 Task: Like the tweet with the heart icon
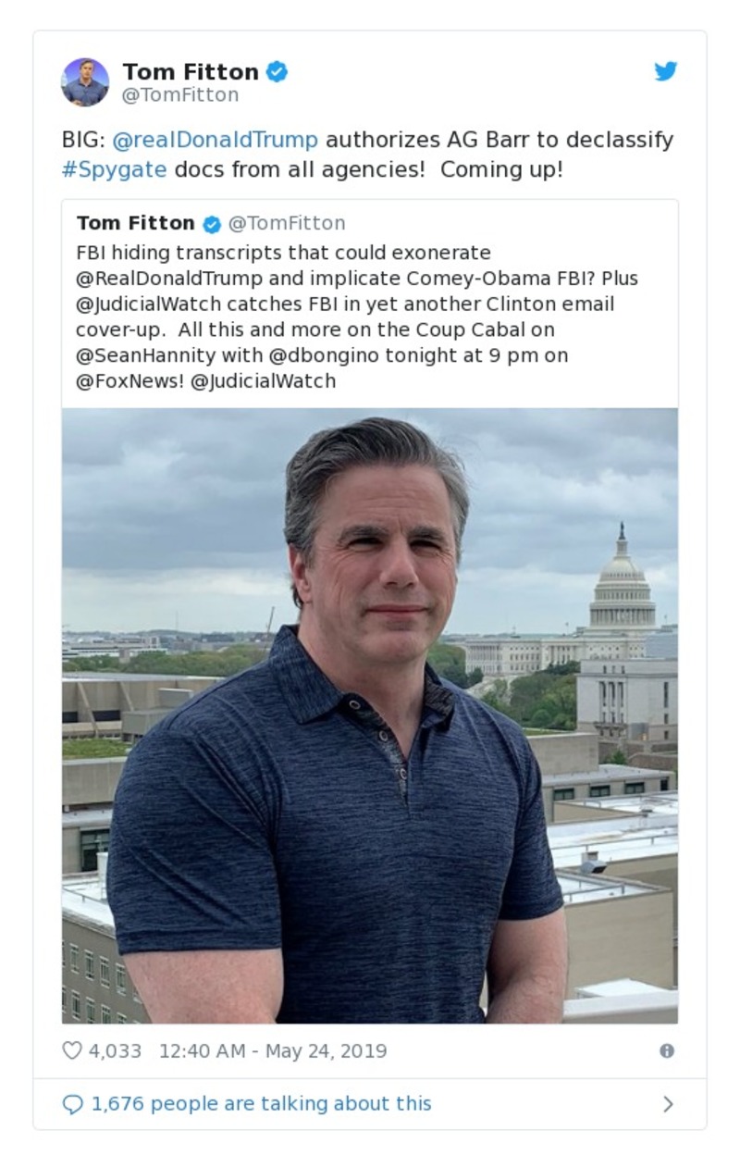(72, 1050)
